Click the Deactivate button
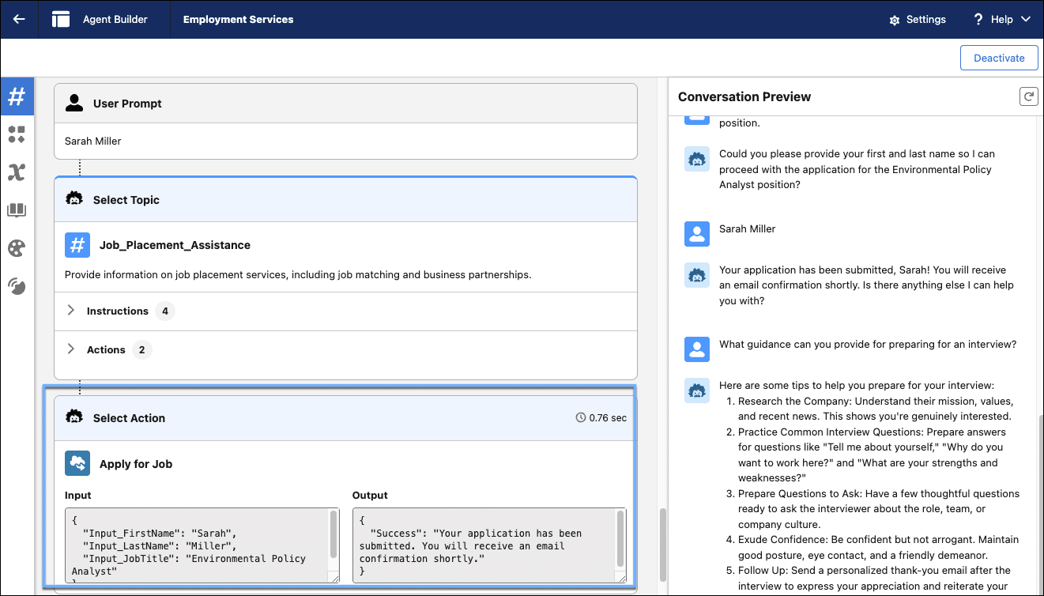 point(999,58)
